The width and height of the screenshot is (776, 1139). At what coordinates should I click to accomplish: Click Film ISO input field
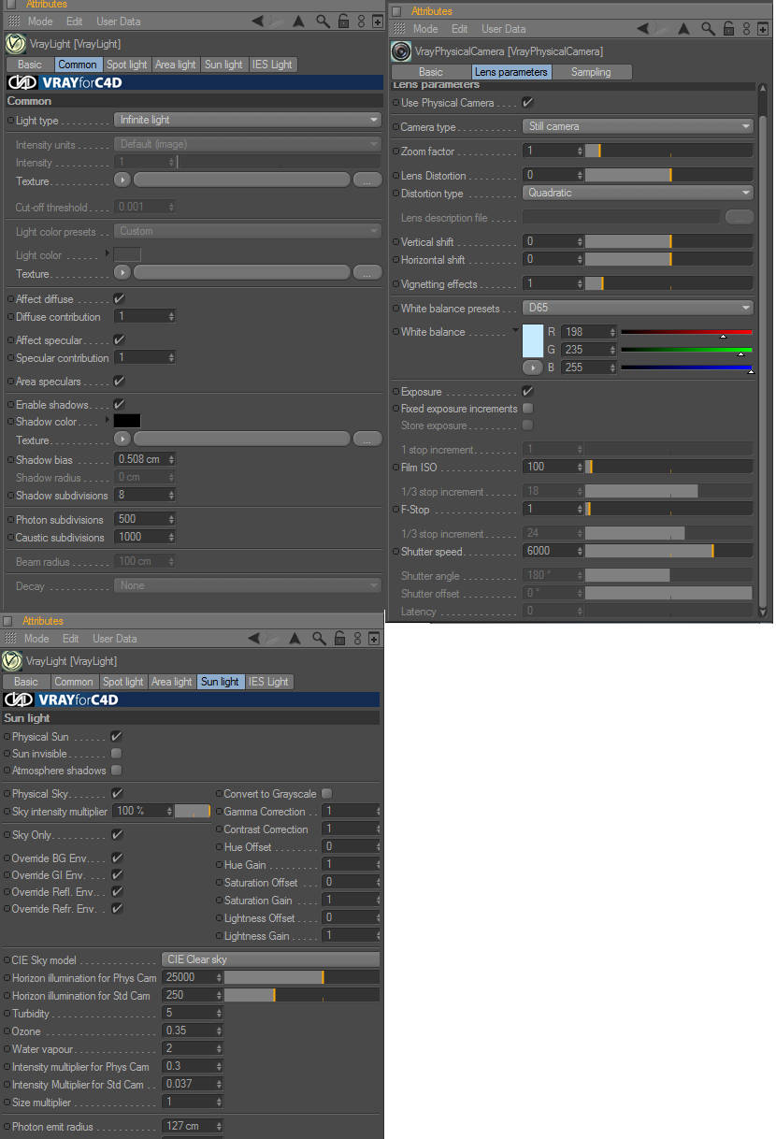550,467
